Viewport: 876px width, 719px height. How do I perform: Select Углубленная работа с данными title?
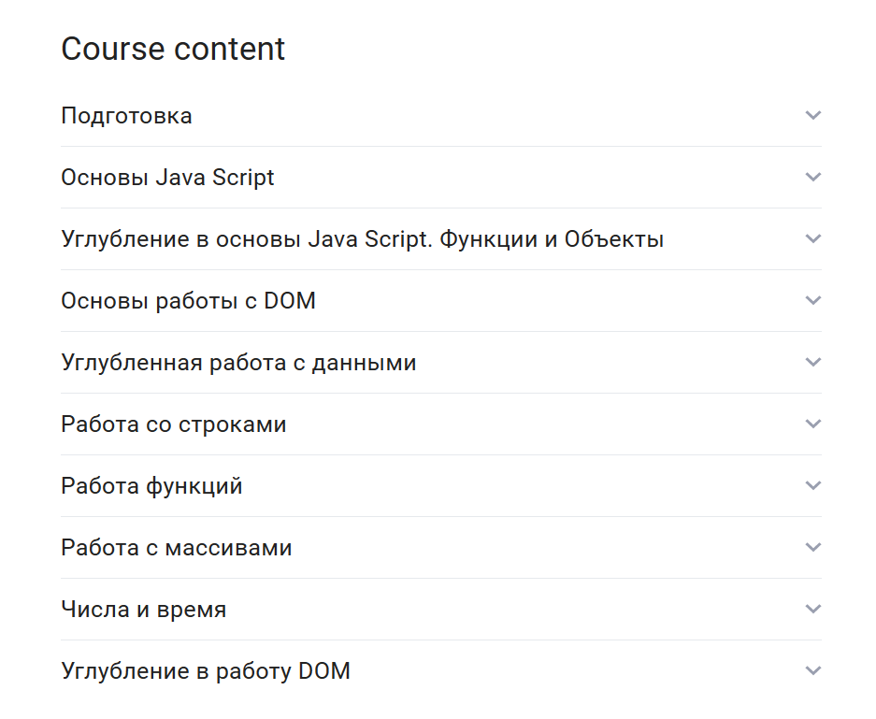[x=238, y=363]
